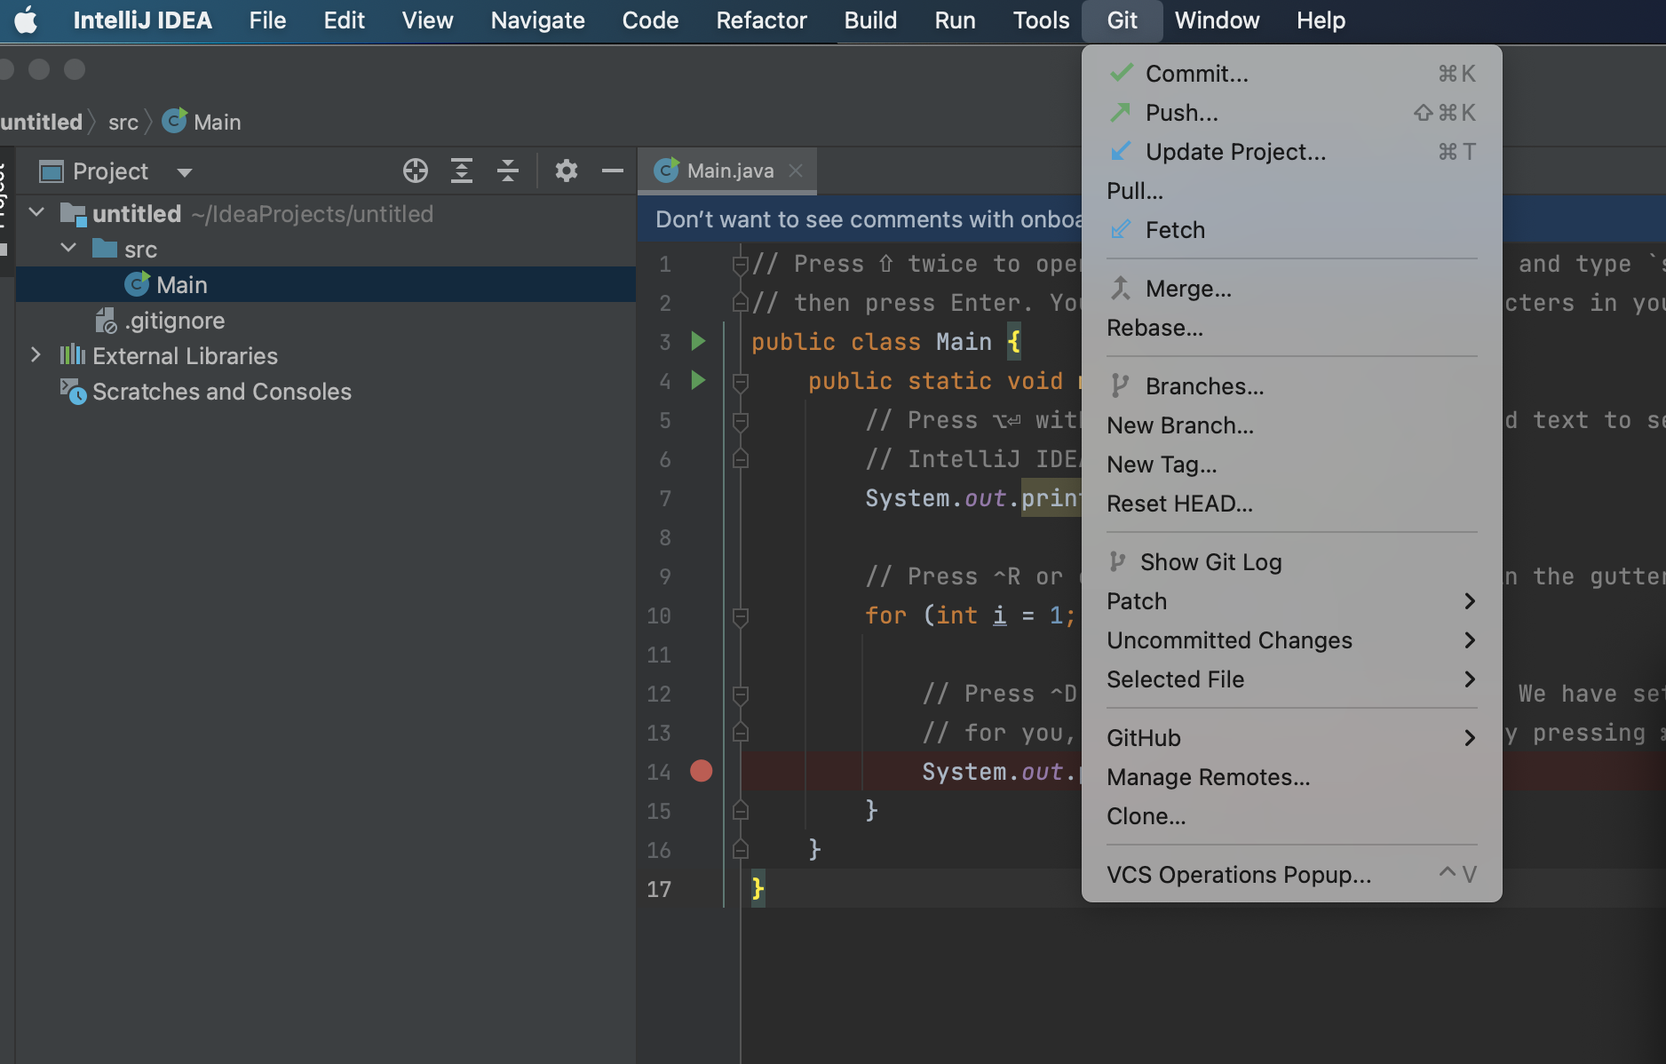Image resolution: width=1666 pixels, height=1064 pixels.
Task: Choose Rebase... from the Git menu
Action: point(1292,328)
